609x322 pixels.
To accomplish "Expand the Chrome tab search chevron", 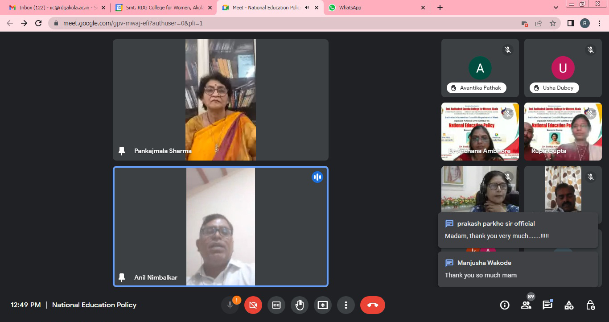I will point(556,8).
